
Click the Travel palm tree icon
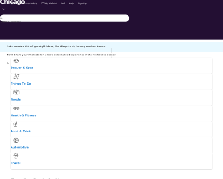(16, 156)
